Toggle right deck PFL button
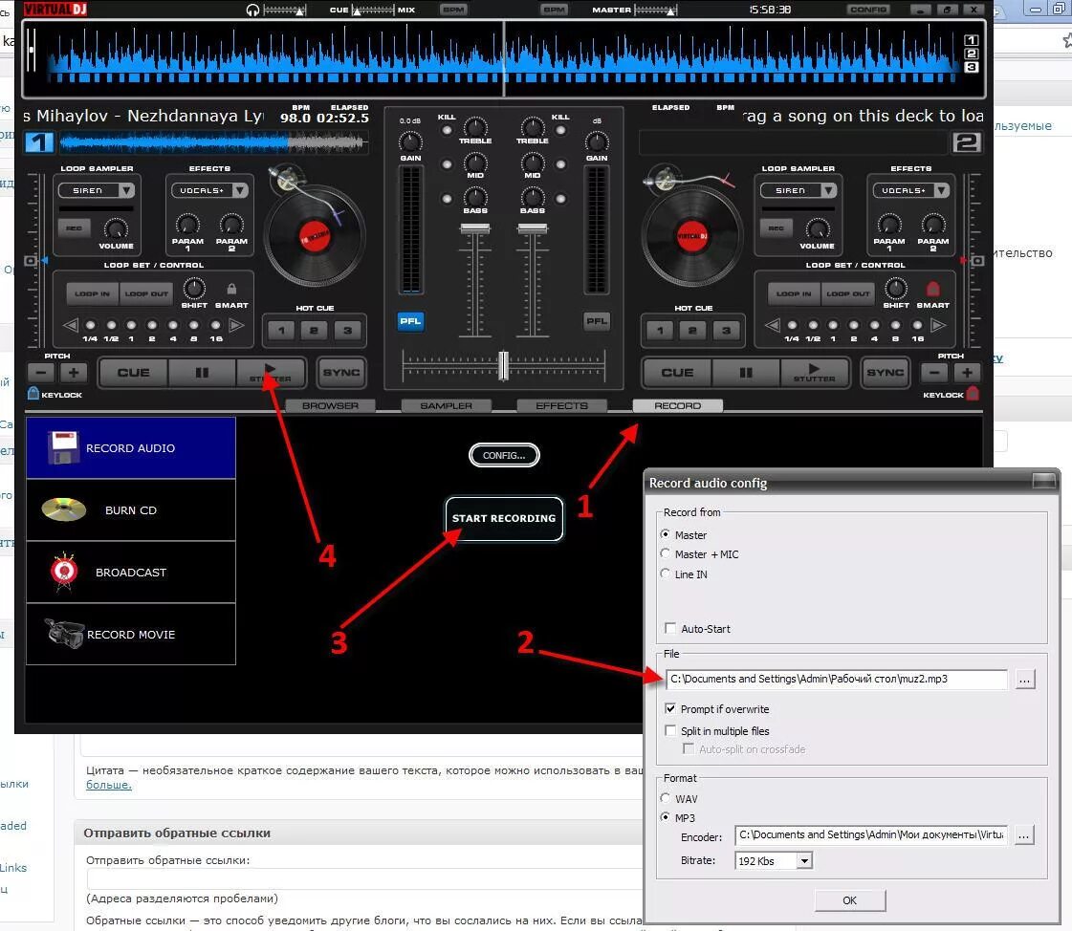 coord(597,321)
